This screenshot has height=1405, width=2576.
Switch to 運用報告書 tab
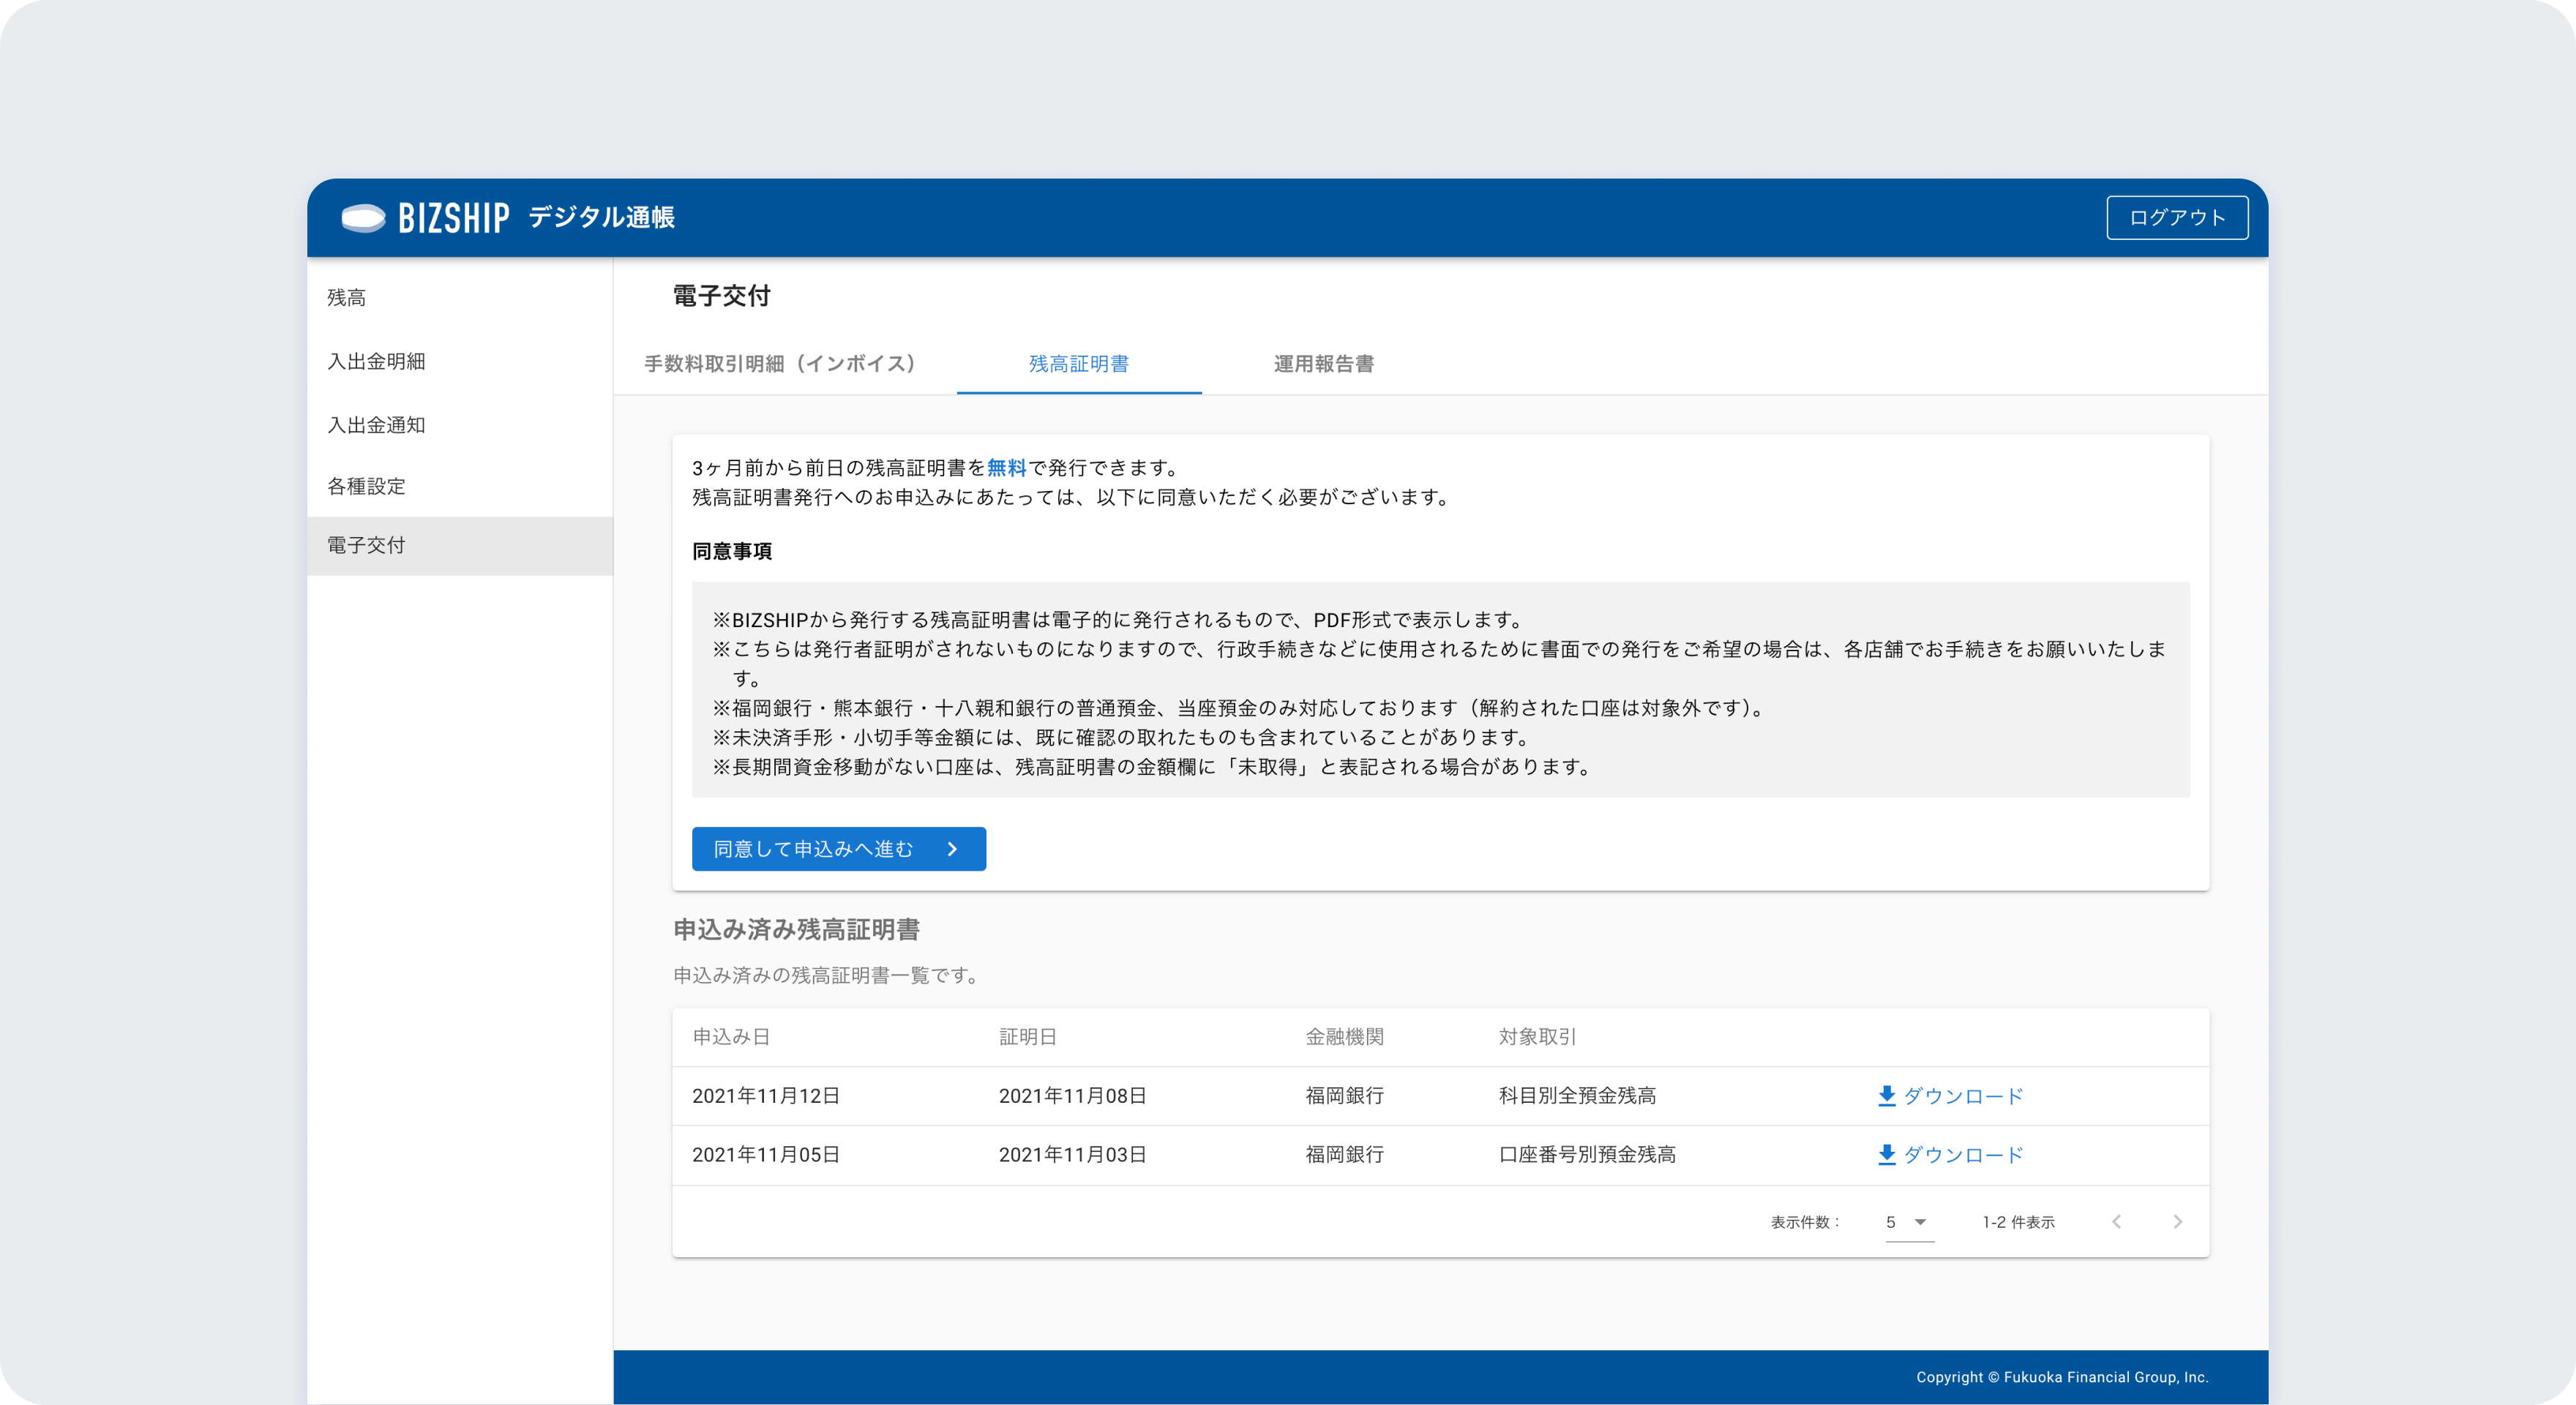pos(1324,364)
